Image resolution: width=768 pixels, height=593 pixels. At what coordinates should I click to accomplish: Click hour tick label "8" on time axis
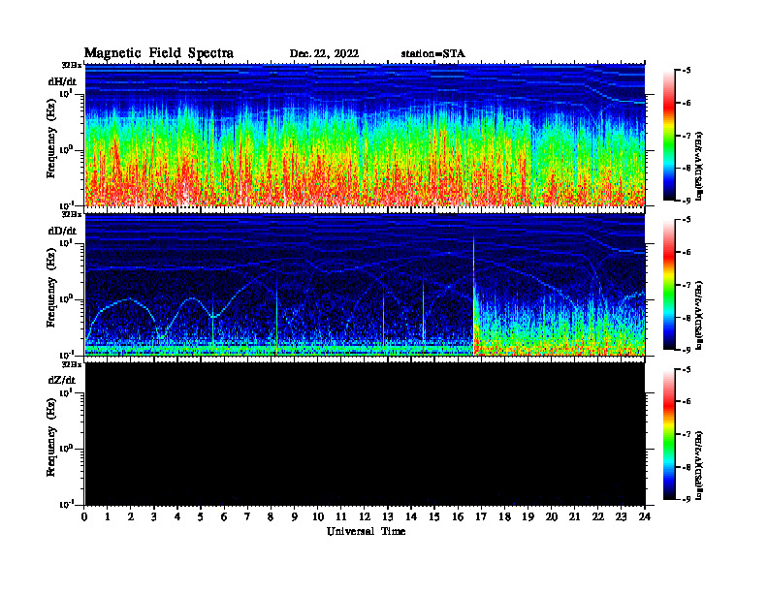click(271, 517)
